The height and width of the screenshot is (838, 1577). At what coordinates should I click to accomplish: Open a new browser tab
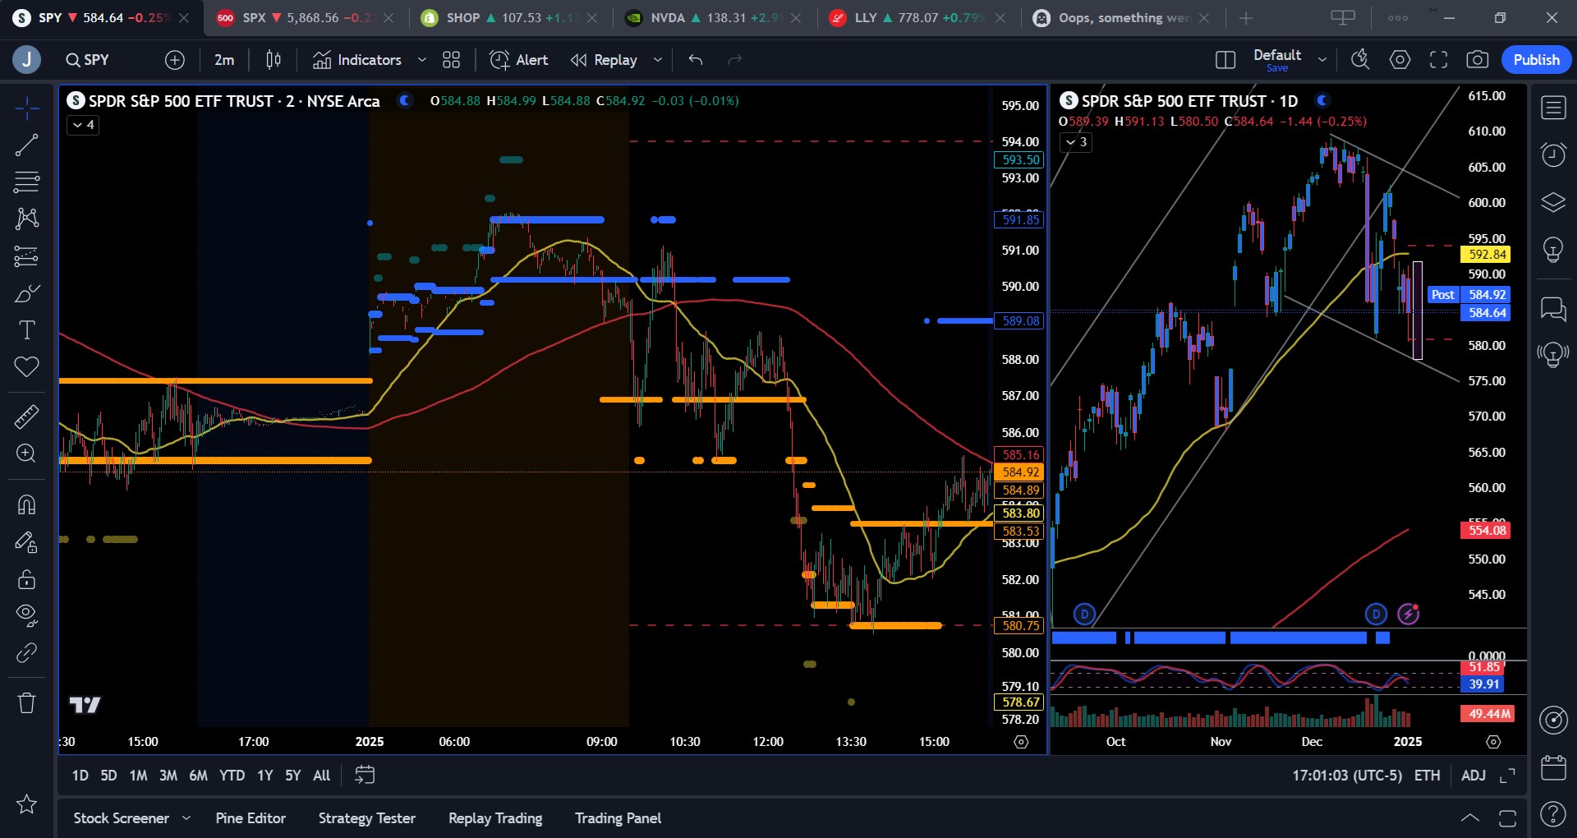(1246, 17)
